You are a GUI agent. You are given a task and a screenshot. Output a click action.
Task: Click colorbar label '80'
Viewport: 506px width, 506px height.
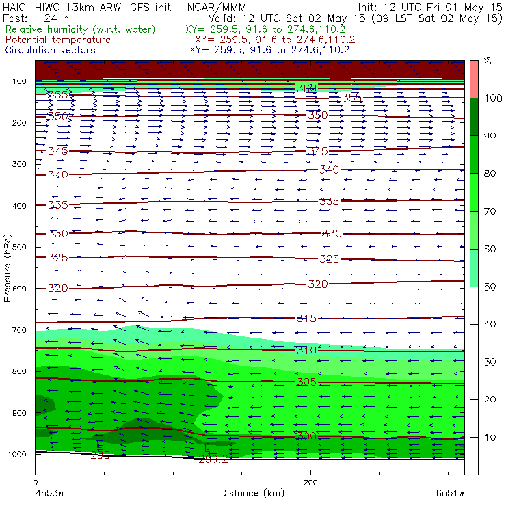pos(490,174)
